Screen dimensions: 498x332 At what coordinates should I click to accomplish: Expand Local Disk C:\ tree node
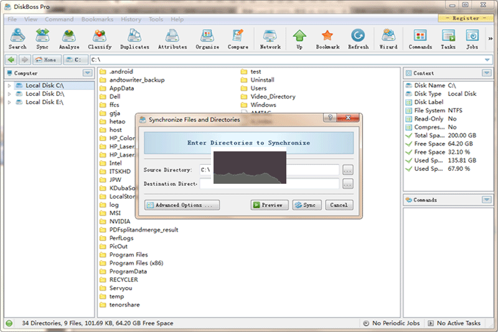9,85
